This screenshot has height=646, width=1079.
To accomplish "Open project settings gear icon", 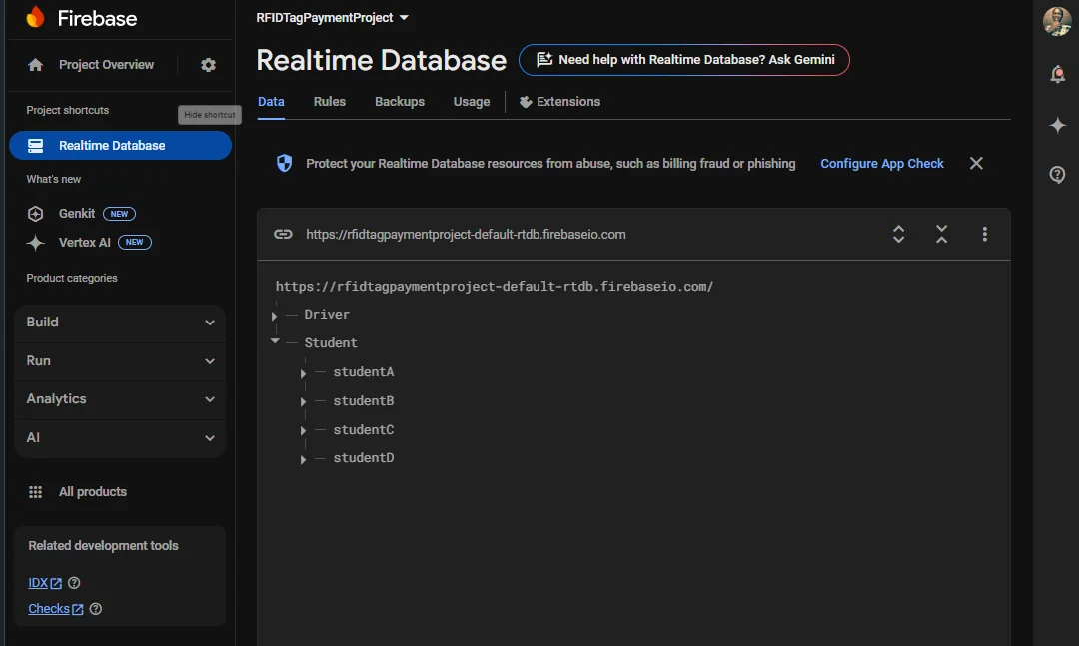I will [x=208, y=65].
